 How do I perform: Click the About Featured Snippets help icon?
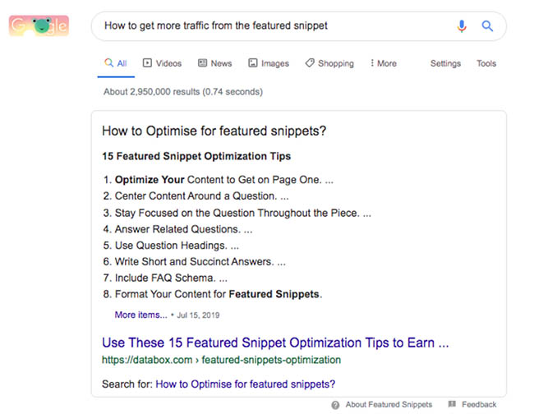click(x=335, y=405)
